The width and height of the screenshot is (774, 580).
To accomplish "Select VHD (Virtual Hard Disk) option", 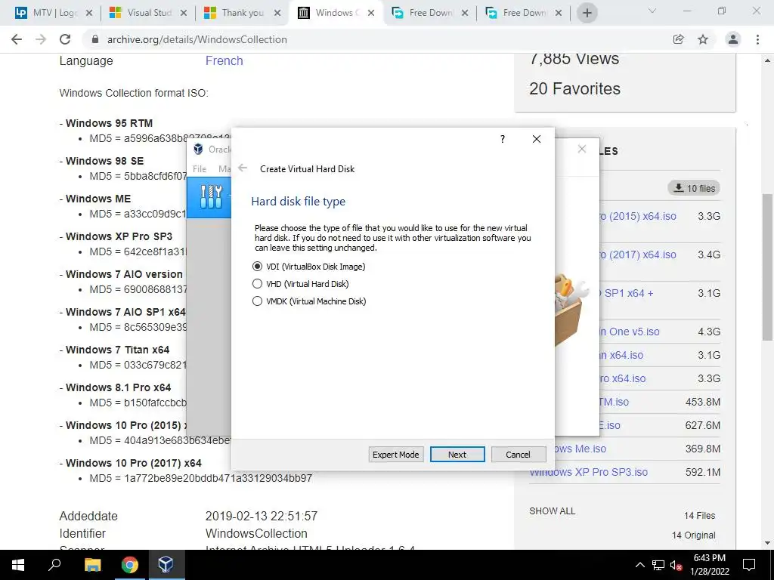I will point(301,284).
